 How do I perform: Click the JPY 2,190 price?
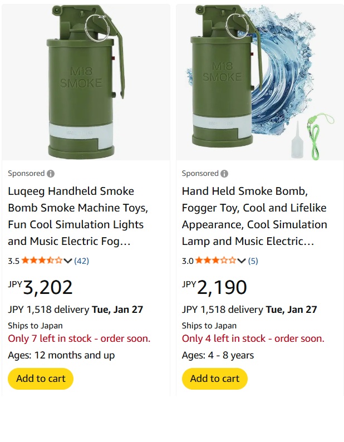coord(214,287)
